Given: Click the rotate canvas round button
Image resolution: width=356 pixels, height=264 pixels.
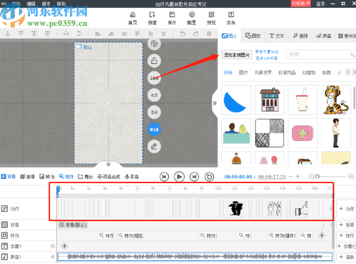Looking at the screenshot, I should pos(154,44).
